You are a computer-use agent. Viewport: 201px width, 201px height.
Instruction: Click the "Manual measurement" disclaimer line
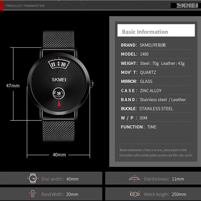[x=153, y=150]
